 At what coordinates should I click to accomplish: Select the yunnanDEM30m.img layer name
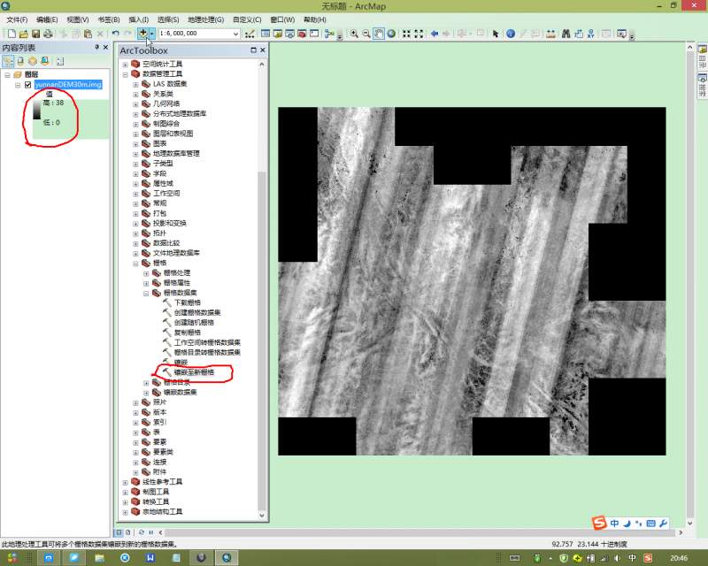[68, 84]
